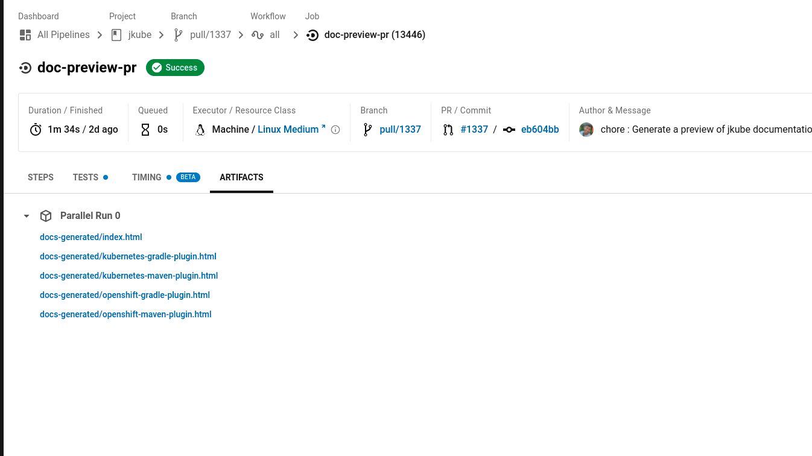Switch to the STEPS tab
The width and height of the screenshot is (812, 456).
coord(40,177)
